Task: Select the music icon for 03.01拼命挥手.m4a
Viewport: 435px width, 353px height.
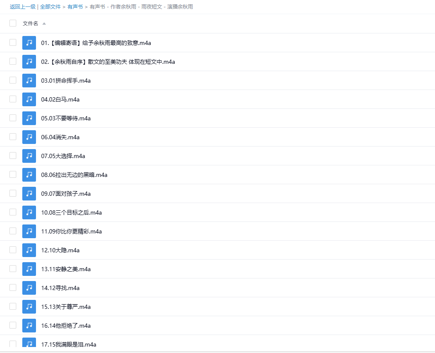Action: pos(29,80)
